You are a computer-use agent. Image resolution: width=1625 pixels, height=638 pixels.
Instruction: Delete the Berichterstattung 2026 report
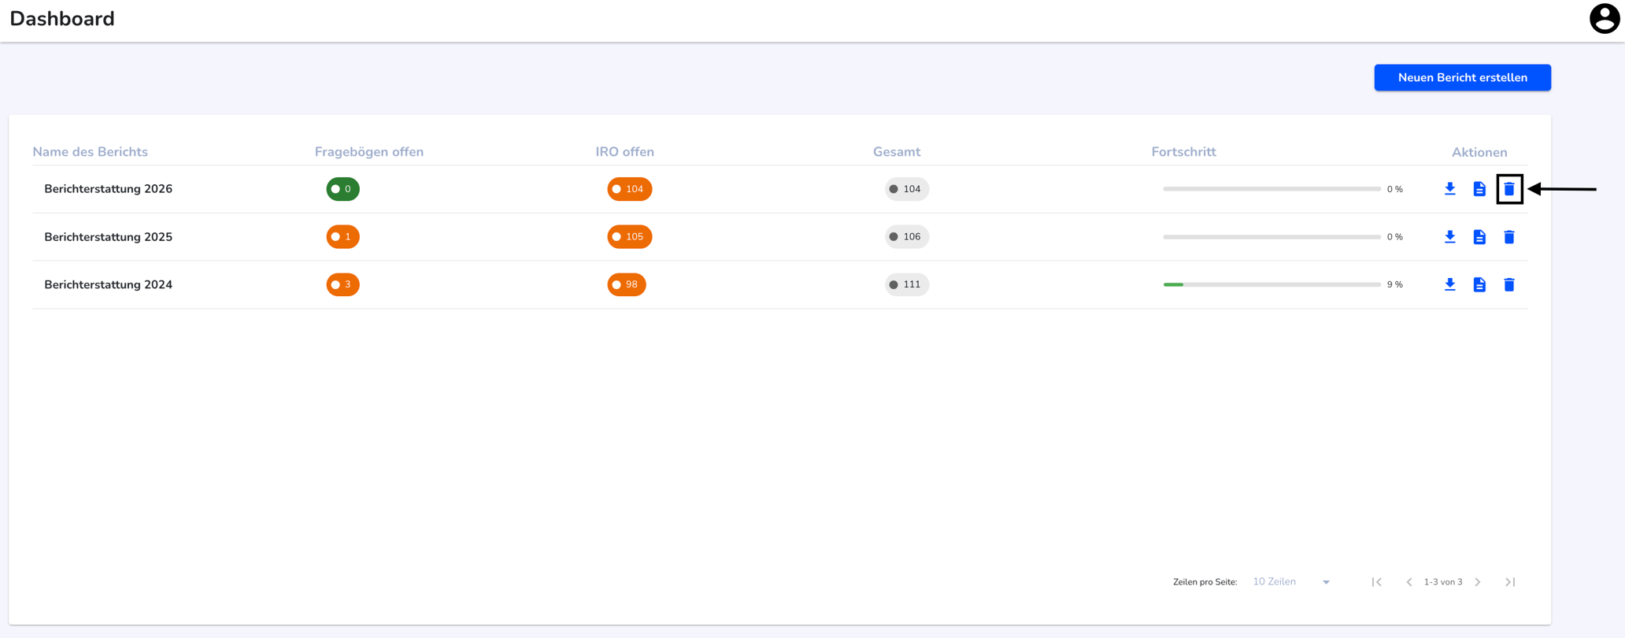(1509, 189)
